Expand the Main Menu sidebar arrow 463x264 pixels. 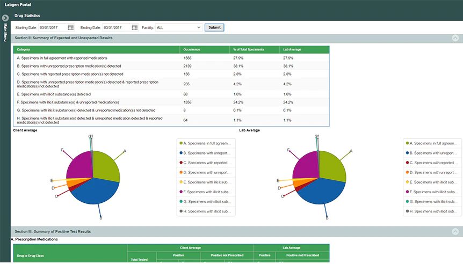[5, 18]
